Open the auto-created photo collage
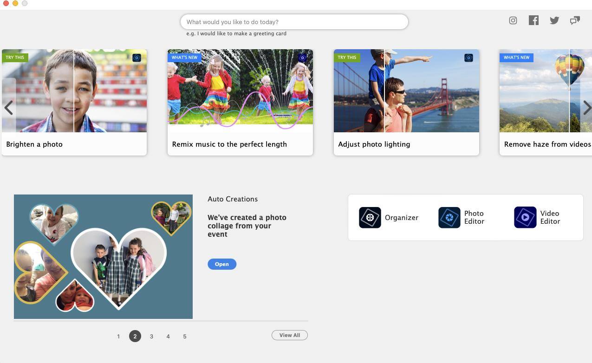This screenshot has width=592, height=363. click(x=221, y=264)
